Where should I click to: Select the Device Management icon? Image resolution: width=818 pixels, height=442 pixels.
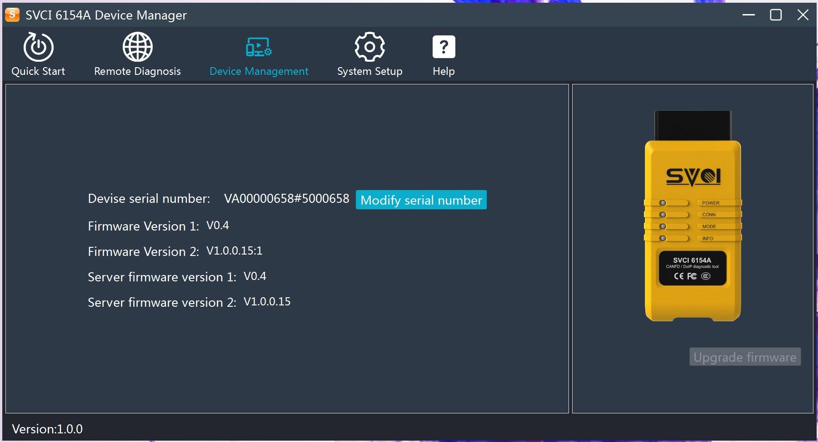pyautogui.click(x=259, y=47)
